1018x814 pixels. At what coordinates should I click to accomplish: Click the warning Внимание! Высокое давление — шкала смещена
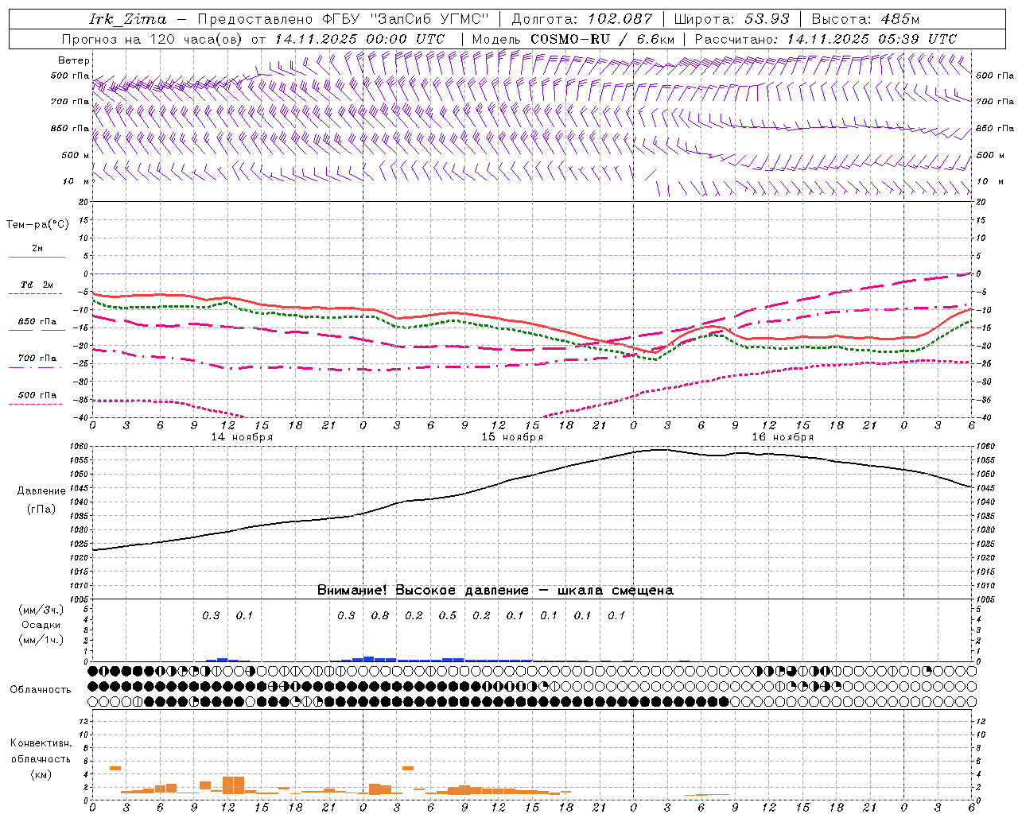[495, 590]
